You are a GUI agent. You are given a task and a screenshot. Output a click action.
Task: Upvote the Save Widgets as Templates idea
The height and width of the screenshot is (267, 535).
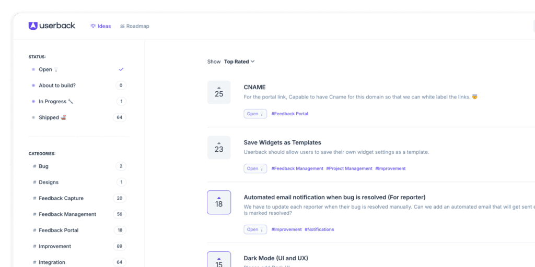pos(218,143)
